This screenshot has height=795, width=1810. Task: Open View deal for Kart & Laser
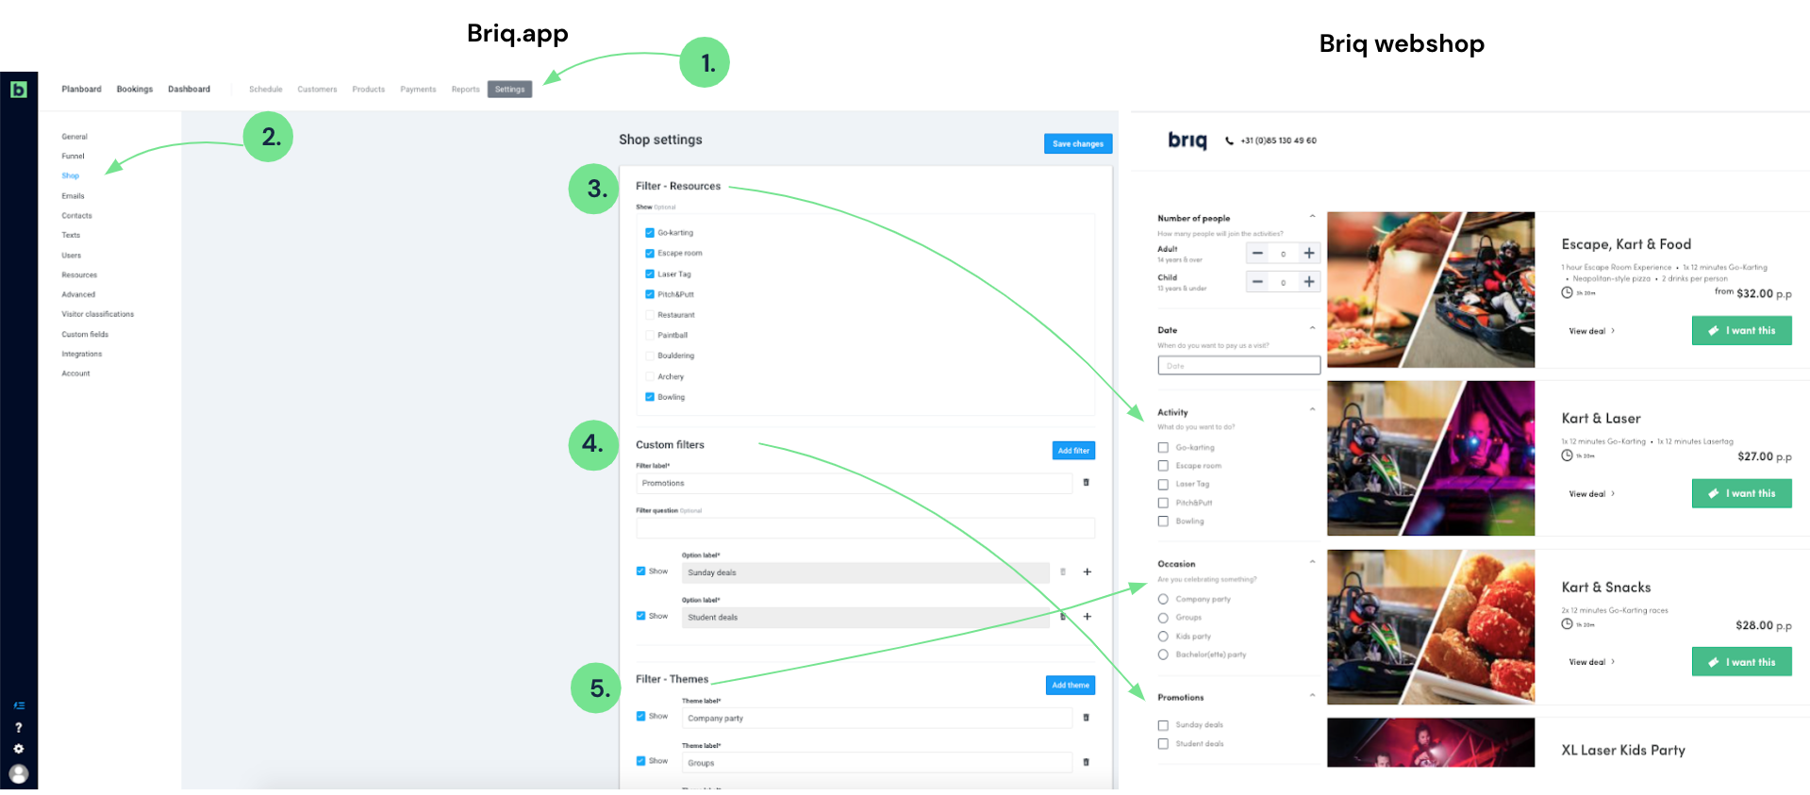coord(1591,494)
